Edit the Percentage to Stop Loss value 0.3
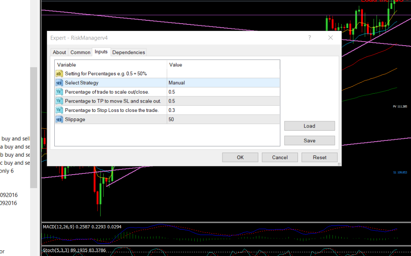Screen dimensions: 411x256 point(223,110)
